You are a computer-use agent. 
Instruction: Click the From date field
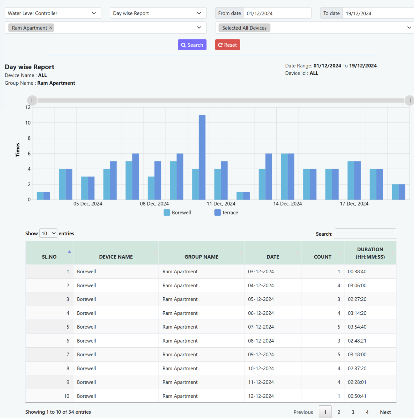(277, 13)
